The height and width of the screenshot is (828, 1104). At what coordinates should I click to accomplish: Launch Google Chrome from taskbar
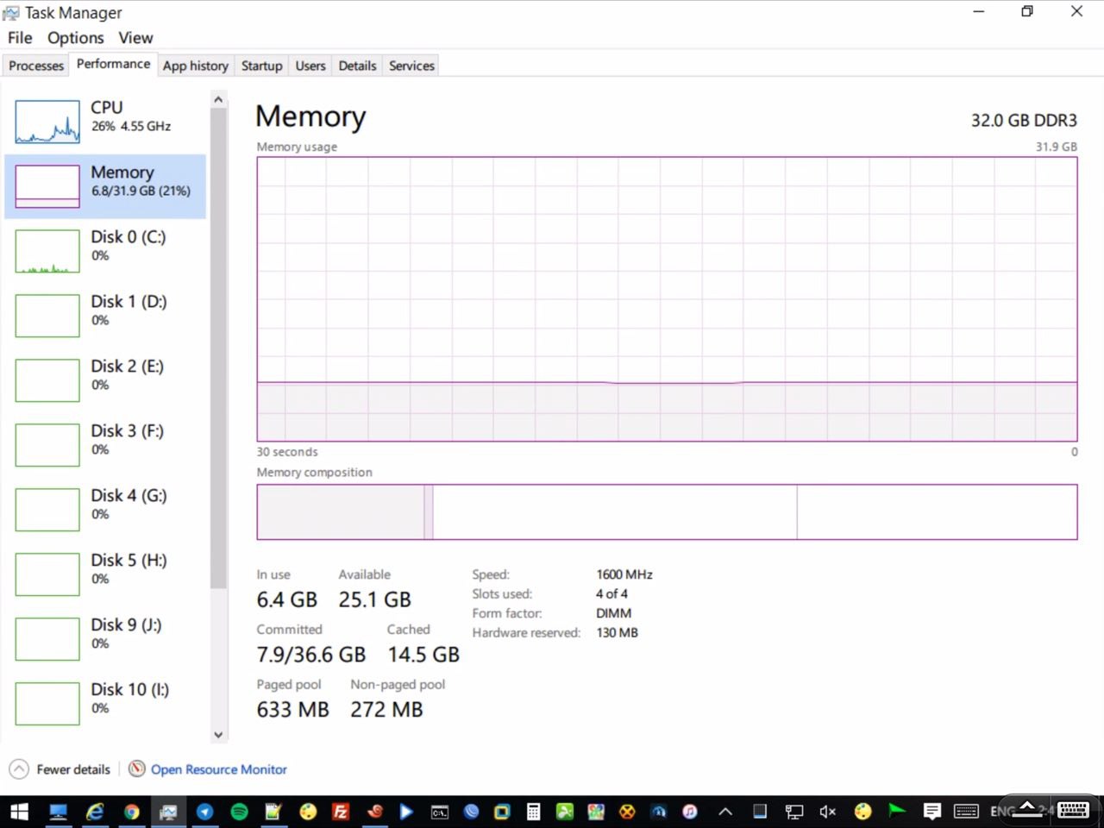tap(131, 812)
